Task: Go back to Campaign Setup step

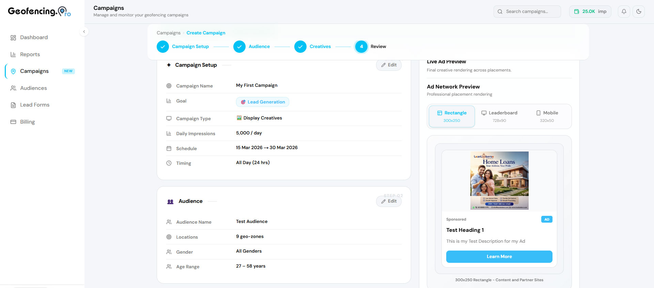Action: coord(163,47)
